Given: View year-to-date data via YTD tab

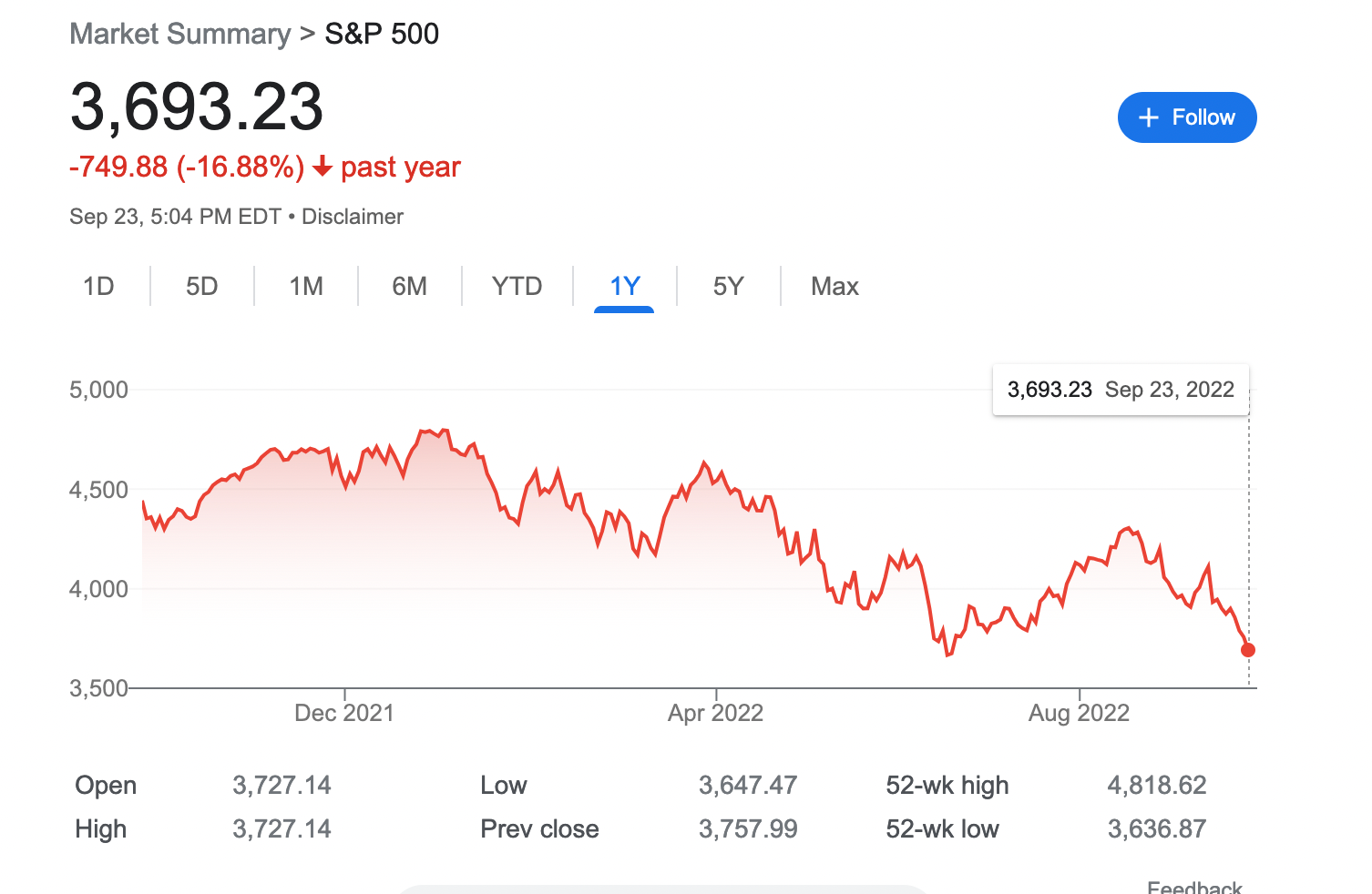Looking at the screenshot, I should click(517, 286).
